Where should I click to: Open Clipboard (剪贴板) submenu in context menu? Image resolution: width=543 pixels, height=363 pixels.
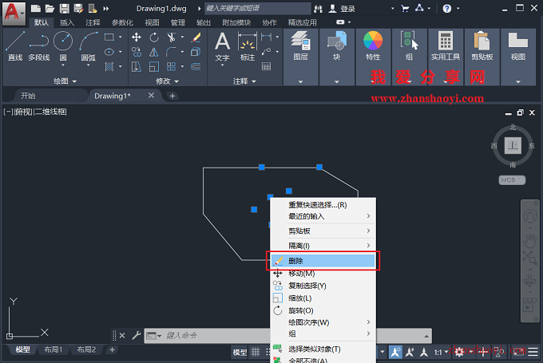point(323,231)
